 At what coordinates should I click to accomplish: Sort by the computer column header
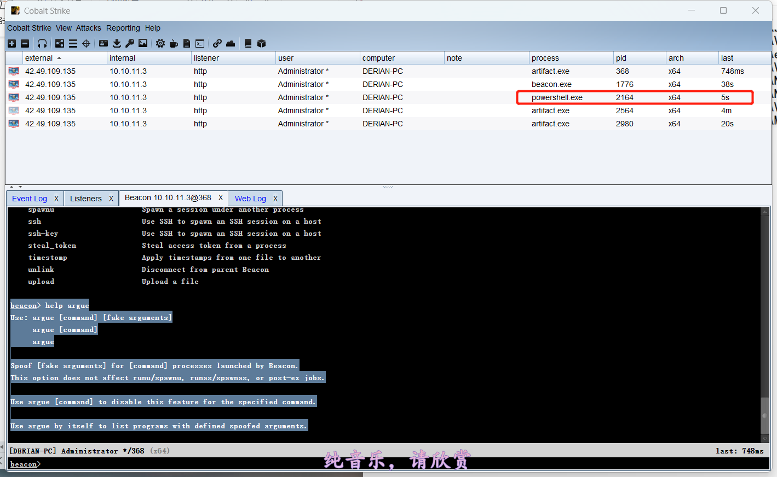click(402, 58)
